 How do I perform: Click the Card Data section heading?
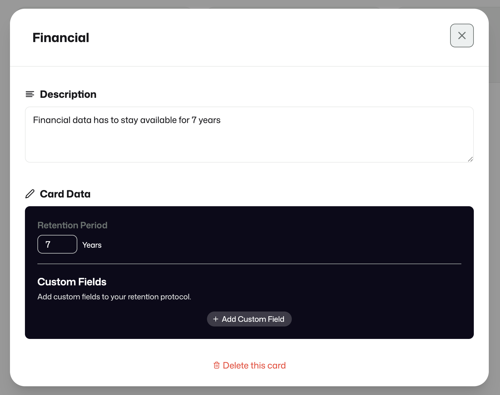pyautogui.click(x=65, y=194)
